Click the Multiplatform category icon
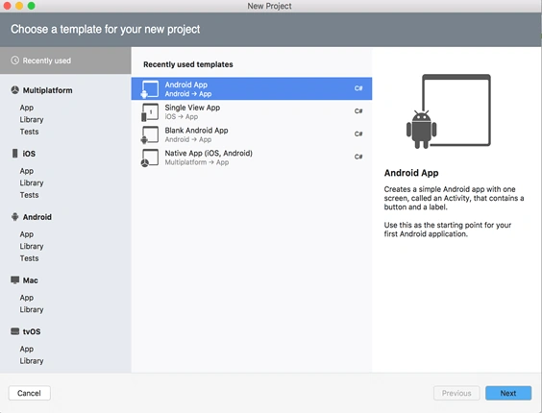This screenshot has height=413, width=542. click(x=14, y=90)
